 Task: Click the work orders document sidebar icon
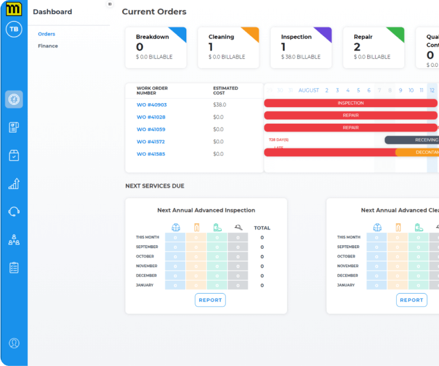14,127
